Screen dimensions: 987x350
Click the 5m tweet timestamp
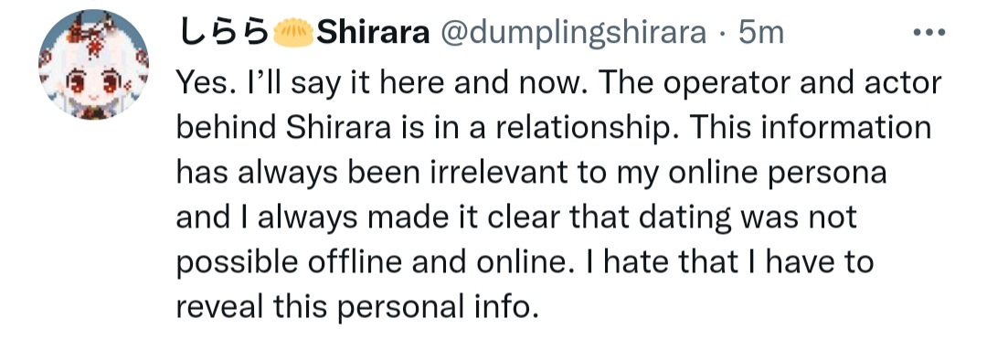[x=760, y=33]
